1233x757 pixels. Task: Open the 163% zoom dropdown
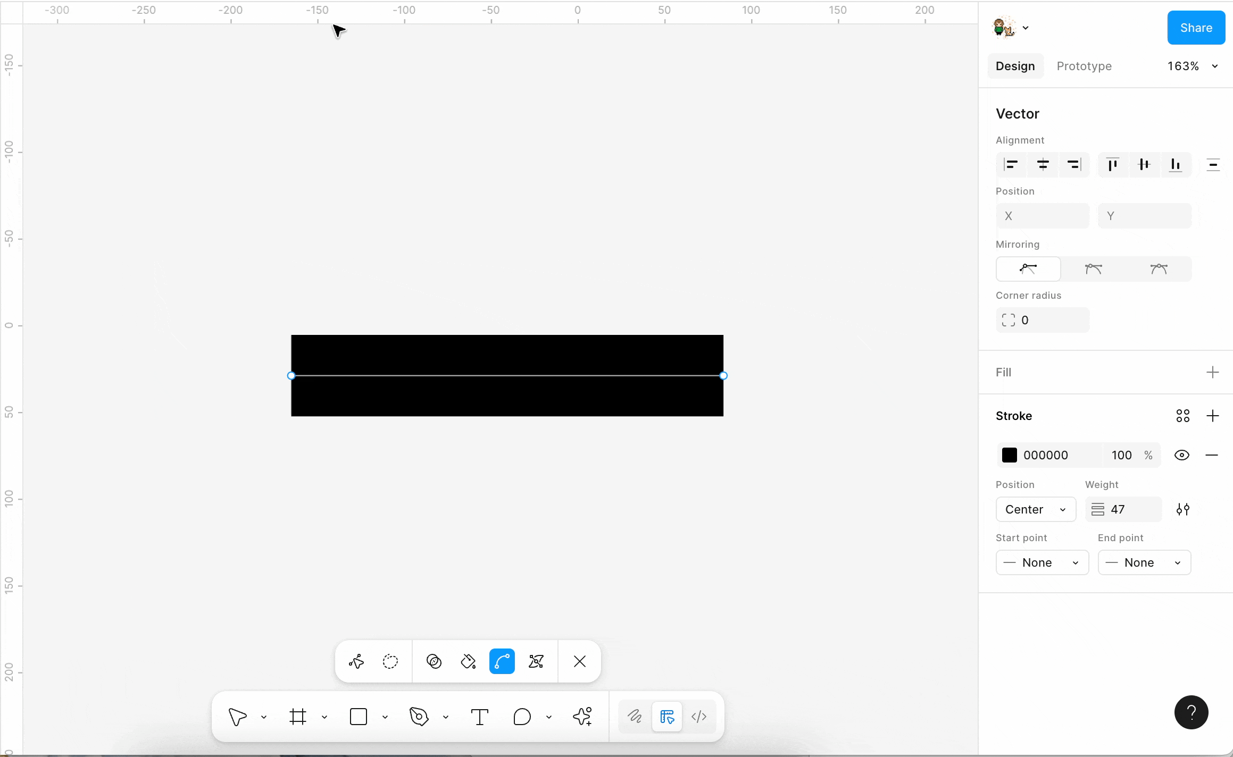(x=1192, y=66)
